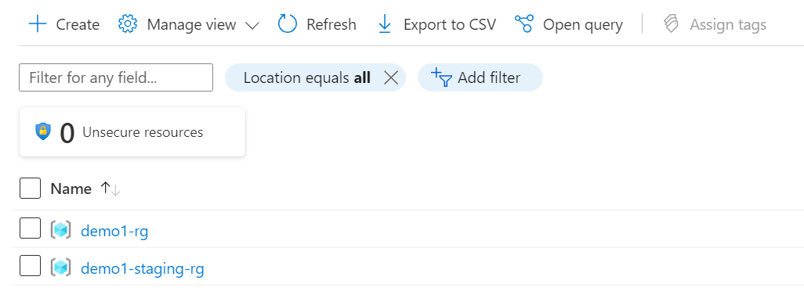
Task: Click the demo1-rg resource group icon
Action: (60, 231)
